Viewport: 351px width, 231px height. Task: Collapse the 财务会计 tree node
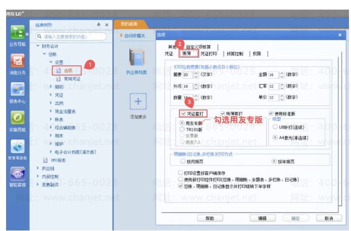38,46
